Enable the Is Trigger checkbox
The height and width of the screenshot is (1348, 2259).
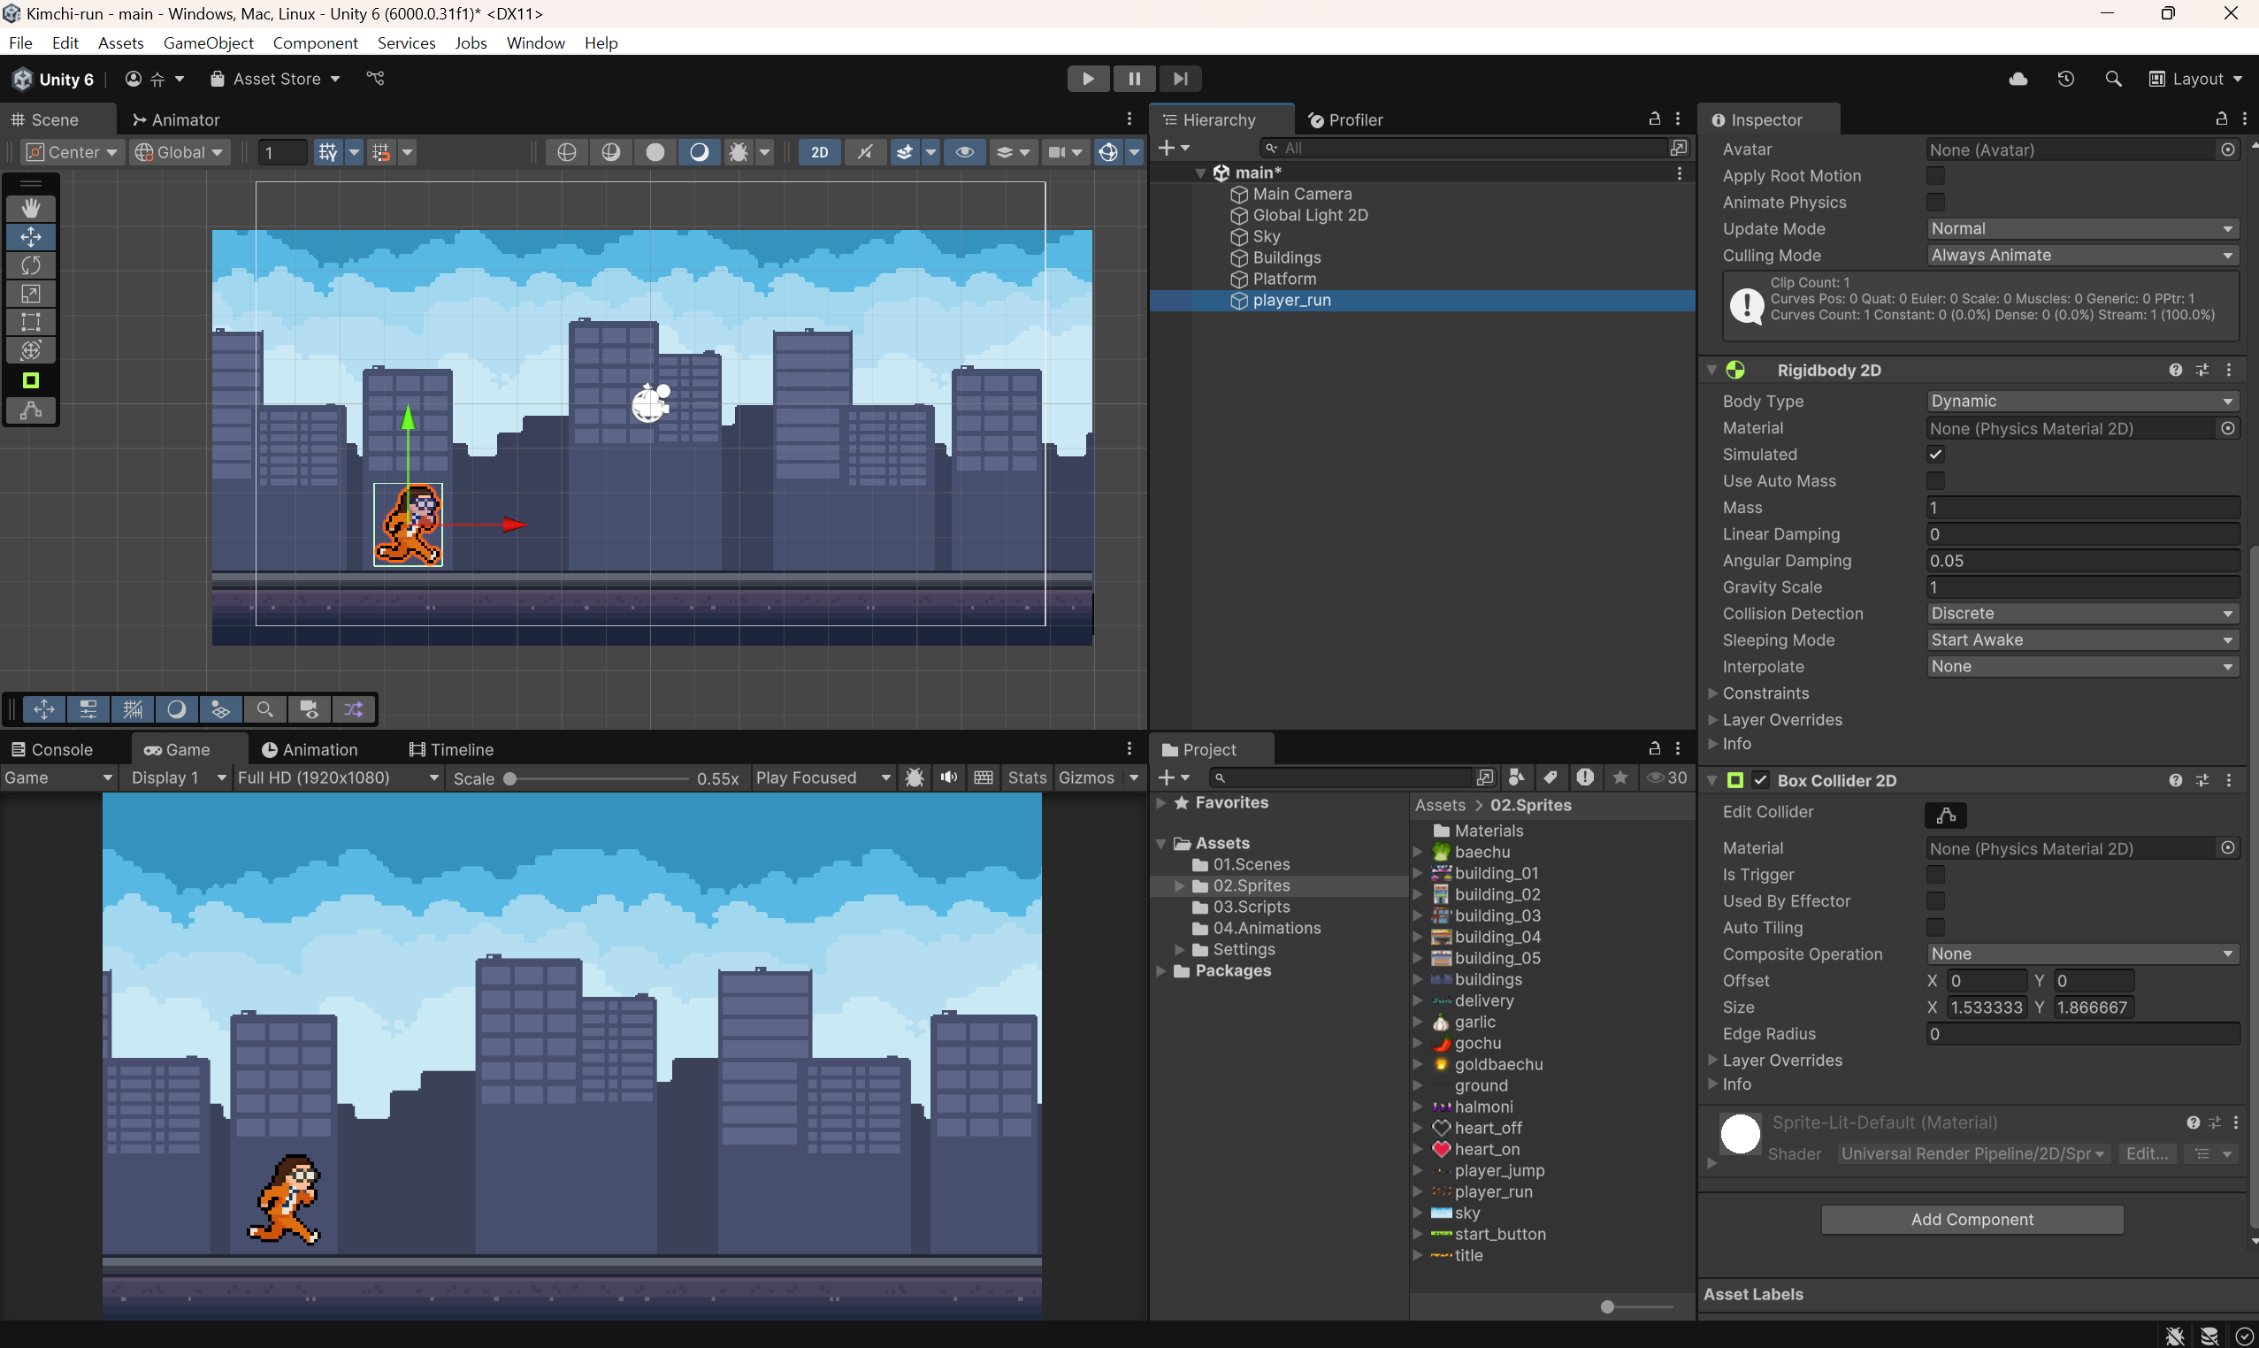(1935, 875)
